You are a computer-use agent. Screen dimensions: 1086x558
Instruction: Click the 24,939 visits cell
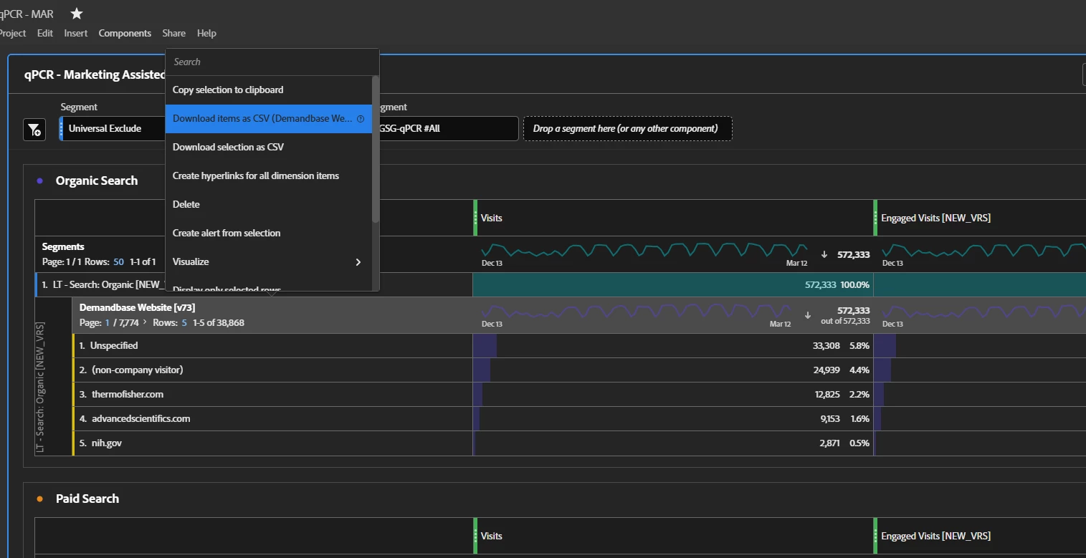tap(673, 370)
